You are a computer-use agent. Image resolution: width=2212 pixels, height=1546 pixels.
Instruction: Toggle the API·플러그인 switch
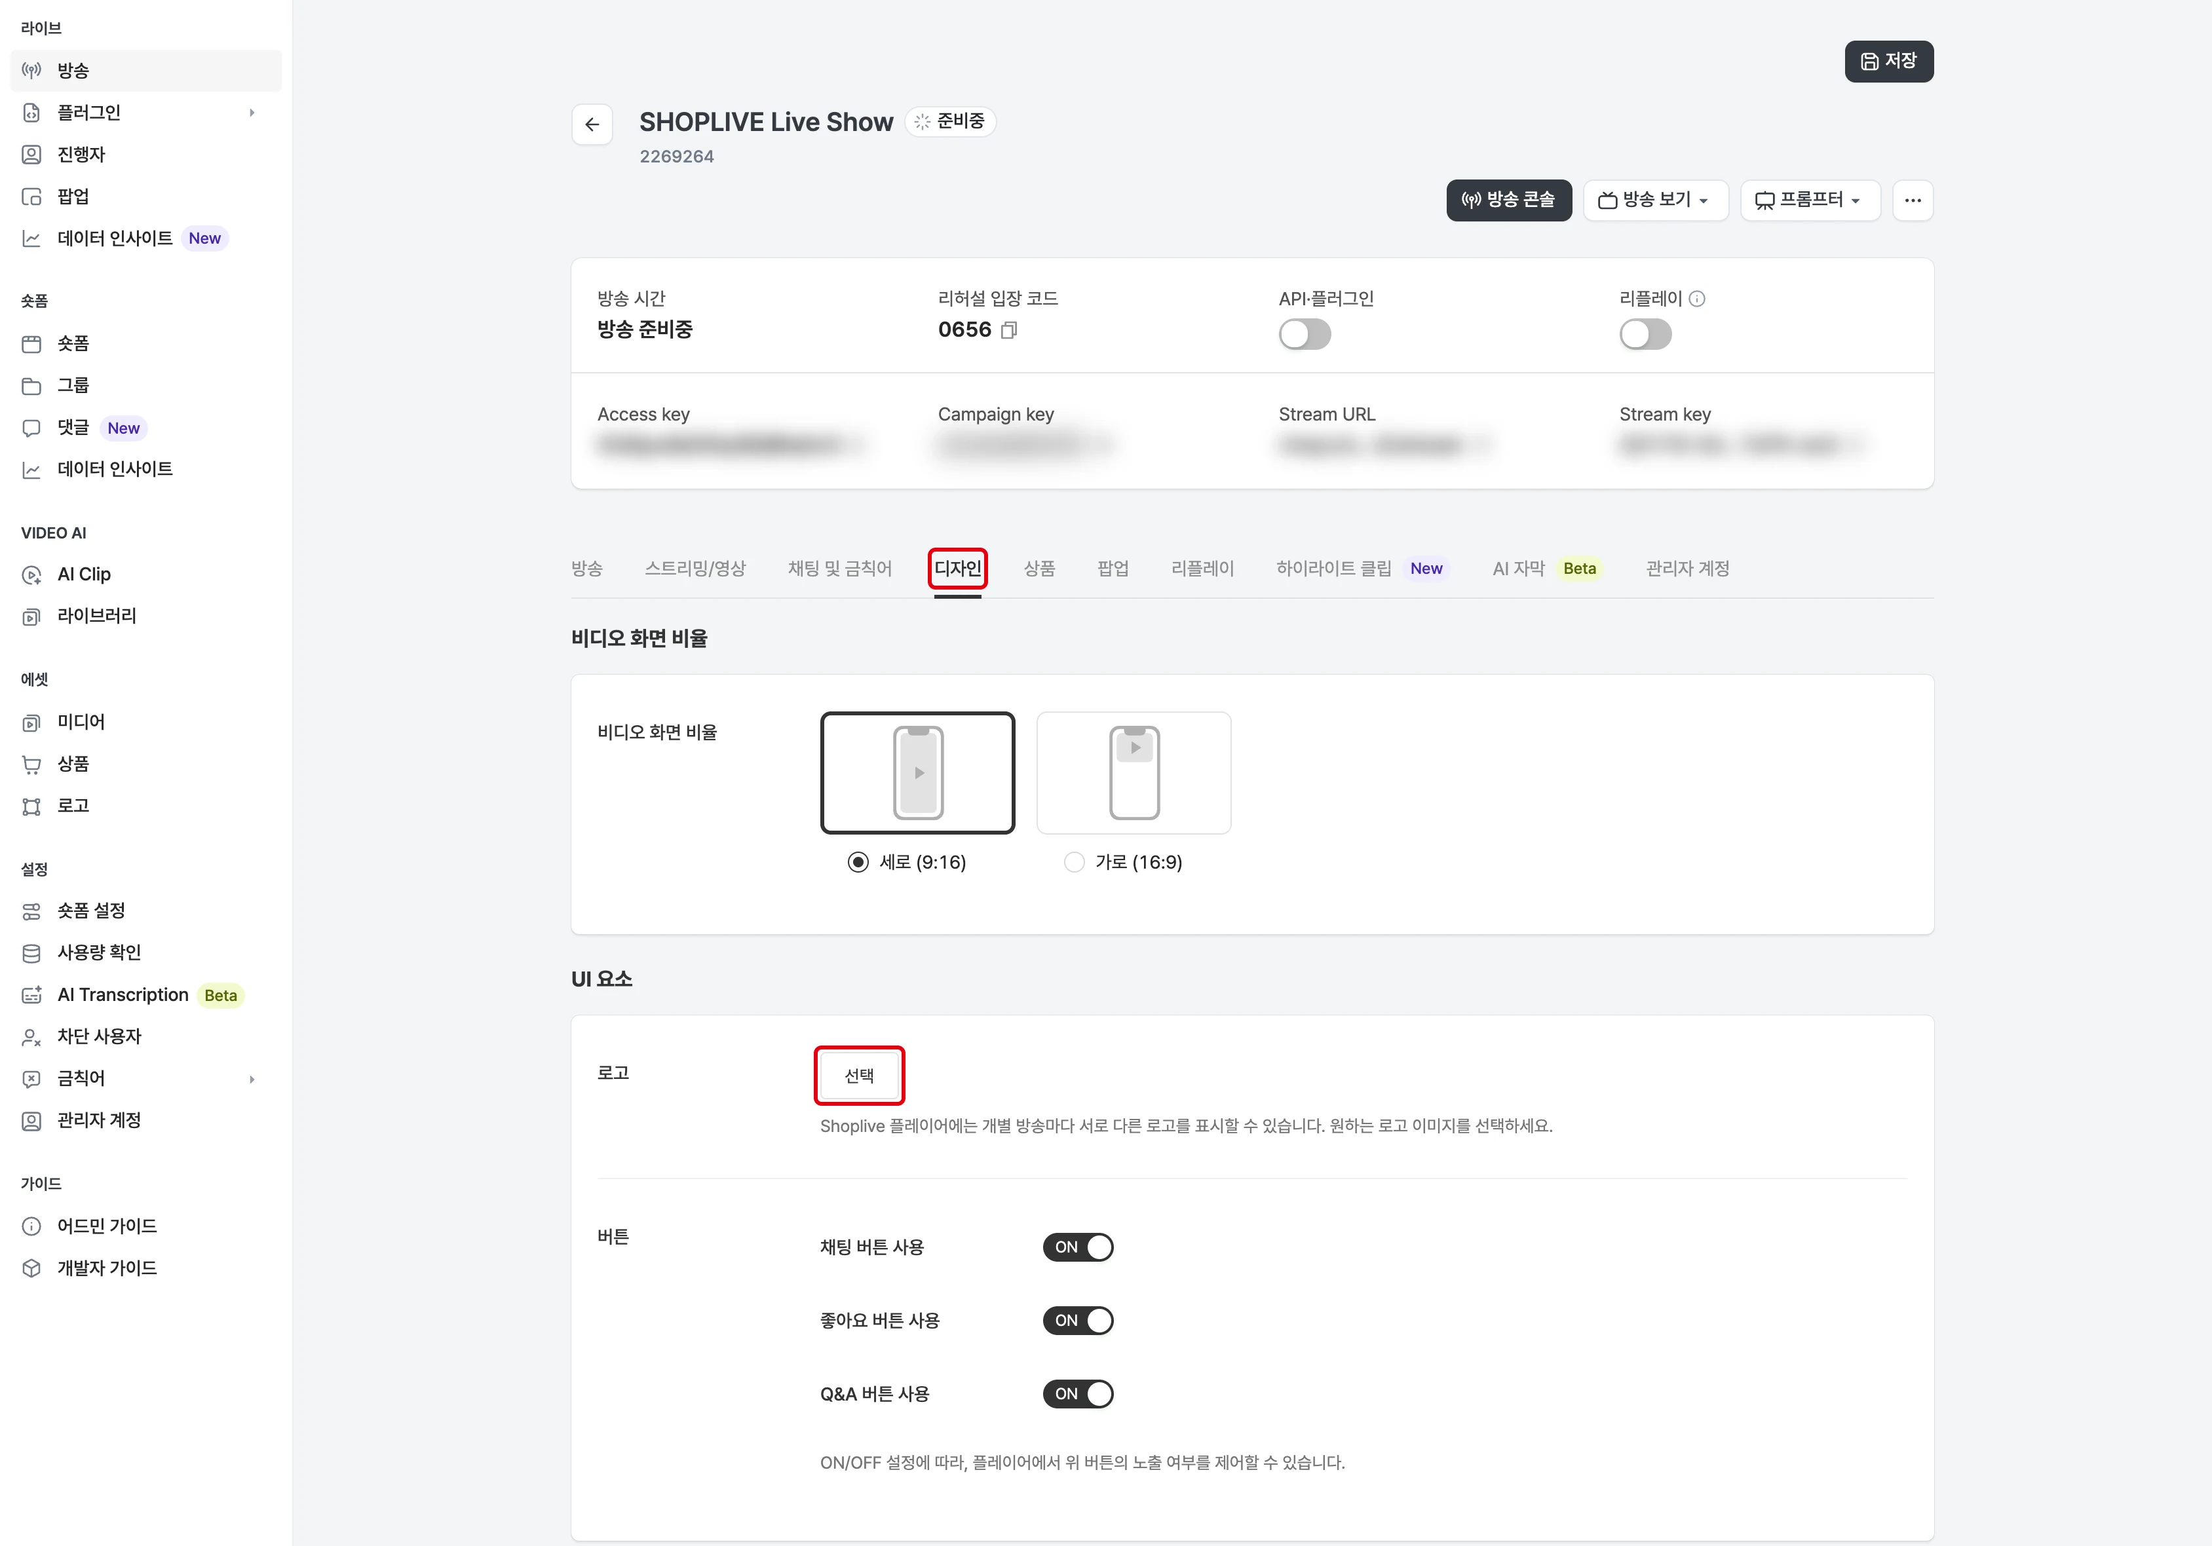[1305, 334]
